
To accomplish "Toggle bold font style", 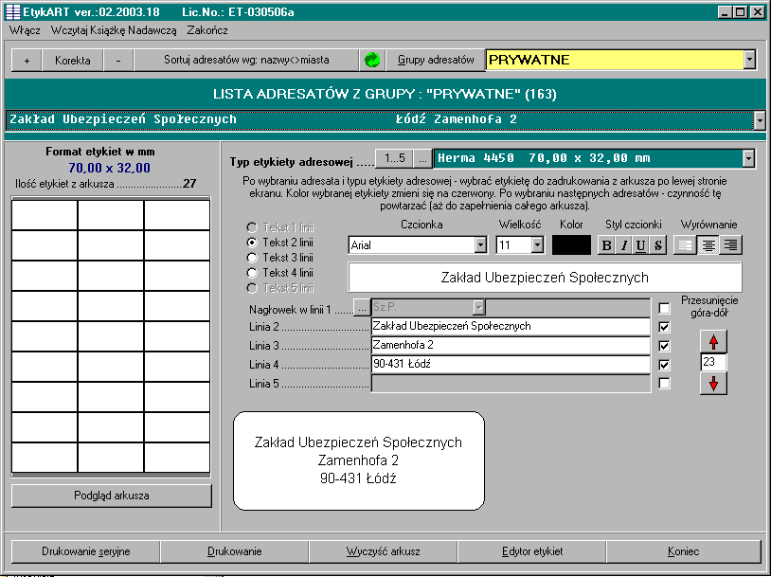I will 607,245.
